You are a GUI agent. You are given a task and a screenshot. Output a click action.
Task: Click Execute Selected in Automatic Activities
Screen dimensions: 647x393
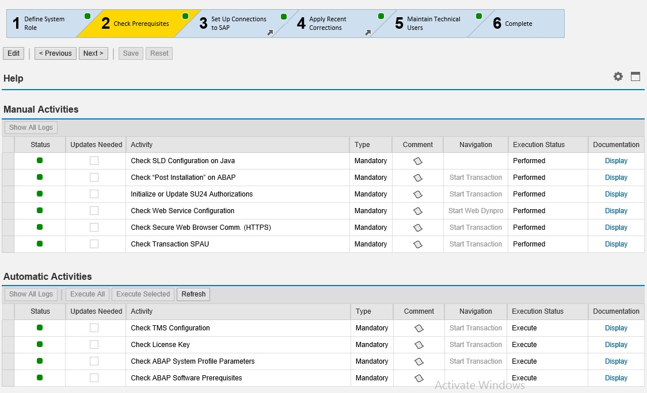[x=143, y=294]
